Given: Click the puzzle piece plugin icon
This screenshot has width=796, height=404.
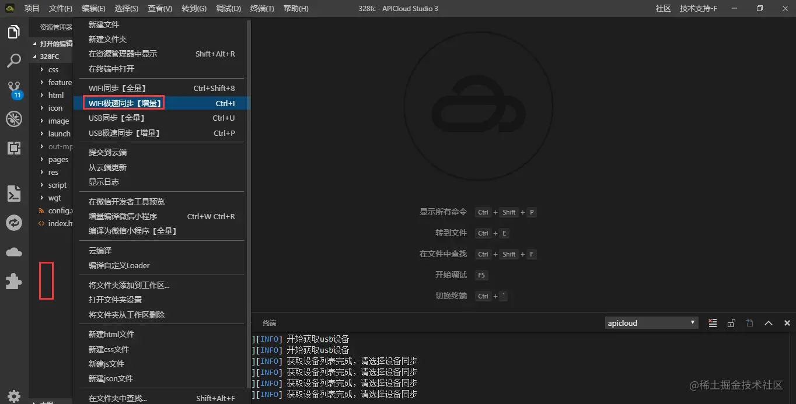Looking at the screenshot, I should [x=14, y=282].
